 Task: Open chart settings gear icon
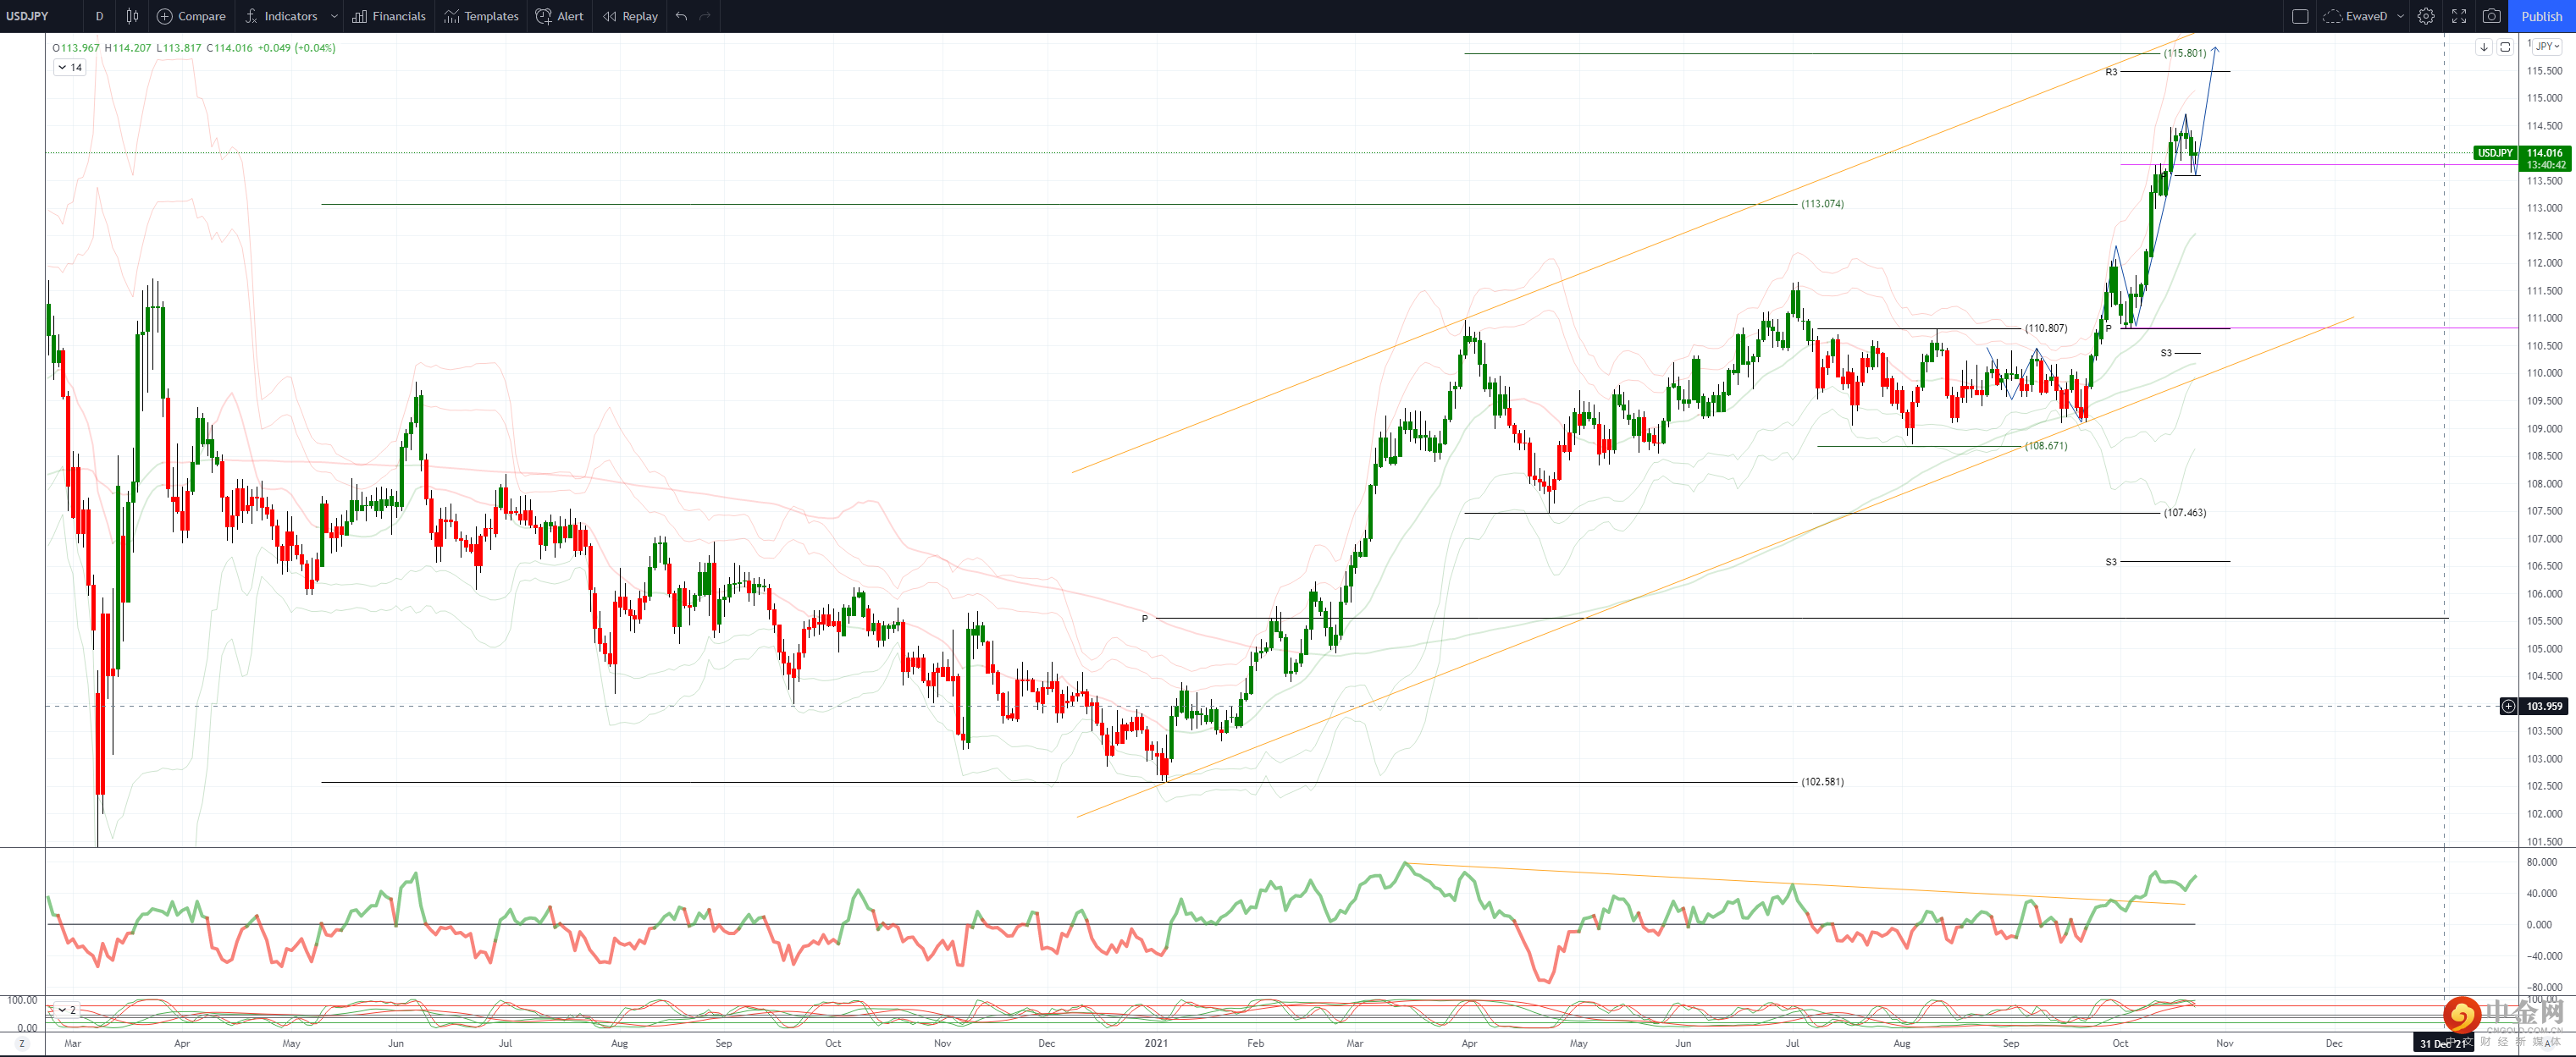(x=2425, y=16)
